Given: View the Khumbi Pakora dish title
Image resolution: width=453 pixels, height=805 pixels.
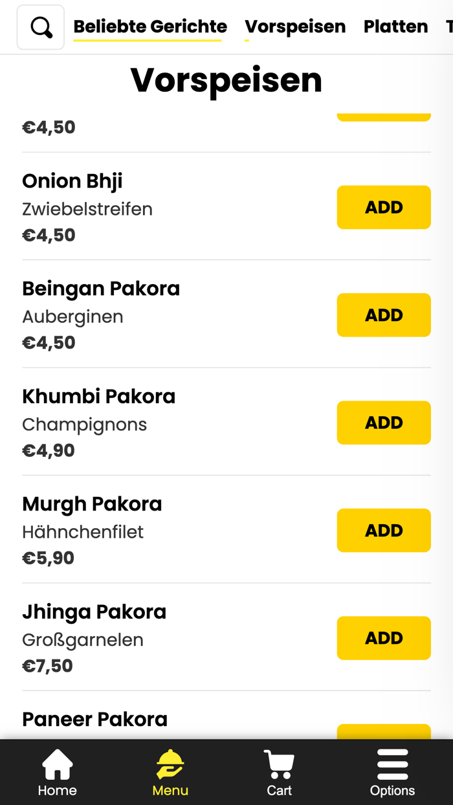Looking at the screenshot, I should tap(99, 396).
